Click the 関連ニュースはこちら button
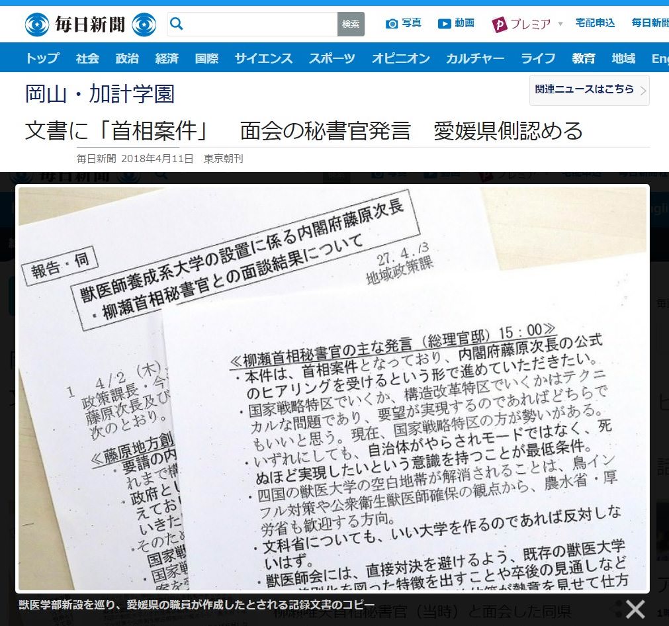This screenshot has width=669, height=626. point(589,90)
